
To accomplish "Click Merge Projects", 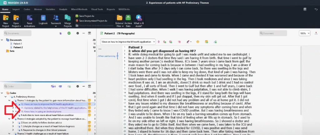I will pyautogui.click(x=67, y=21).
